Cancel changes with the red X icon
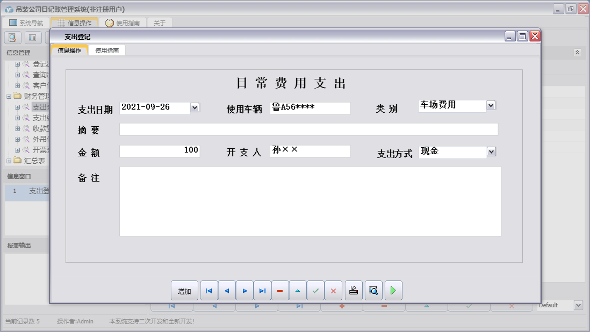Image resolution: width=590 pixels, height=332 pixels. [x=333, y=290]
